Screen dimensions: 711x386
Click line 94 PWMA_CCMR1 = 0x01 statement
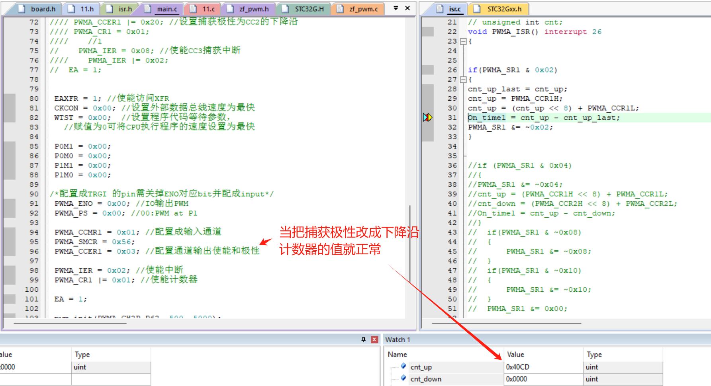pos(97,232)
